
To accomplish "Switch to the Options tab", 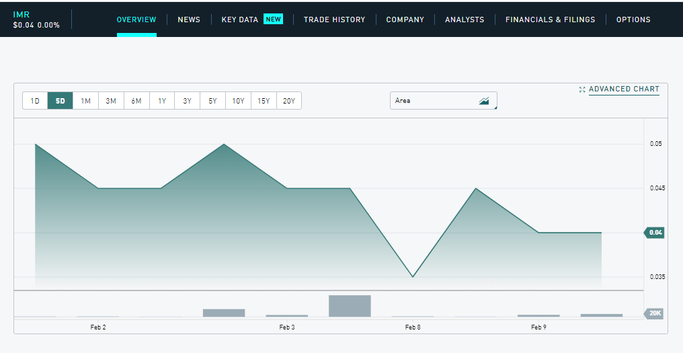I will [x=633, y=19].
